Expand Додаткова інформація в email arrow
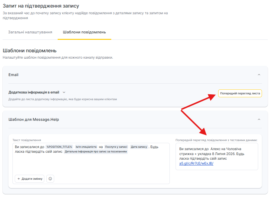Viewport: 277px width, 198px height. pos(64,92)
